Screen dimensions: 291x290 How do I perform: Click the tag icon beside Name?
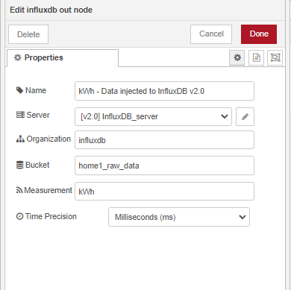coord(19,90)
